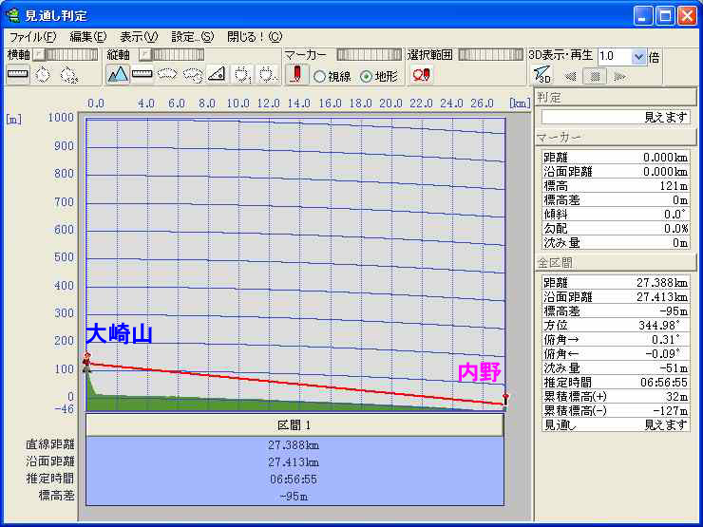Click the マーカー panel header
The height and width of the screenshot is (527, 703).
pos(616,138)
